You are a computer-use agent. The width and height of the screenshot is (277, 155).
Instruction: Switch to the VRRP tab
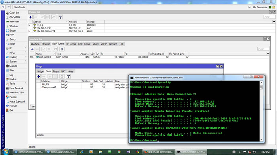pos(104,44)
